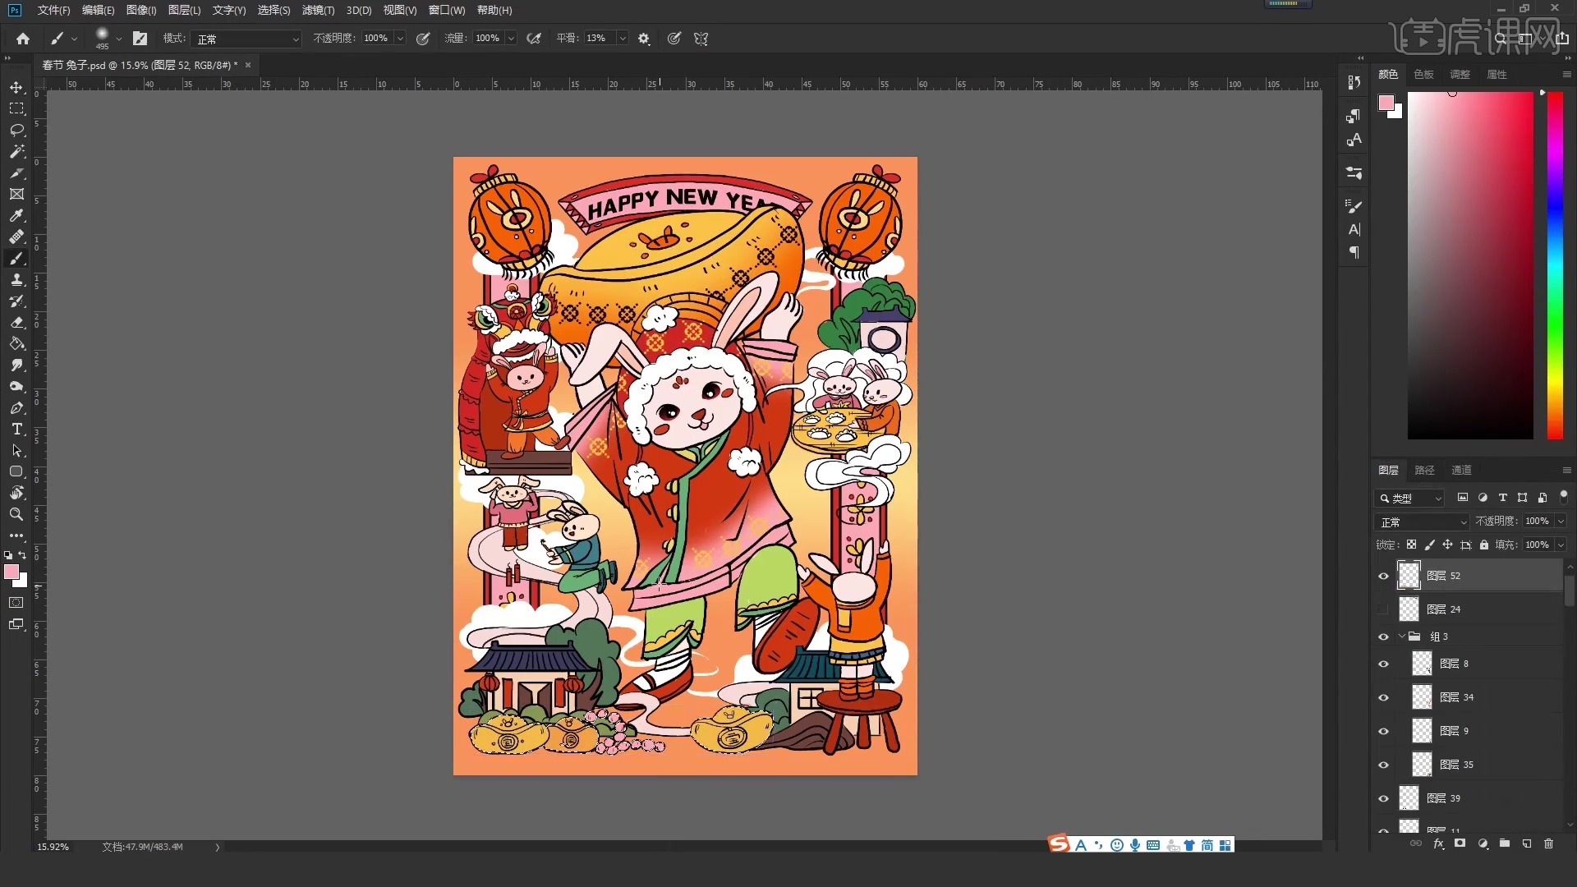Click layer 图层 52 thumbnail

click(x=1409, y=576)
